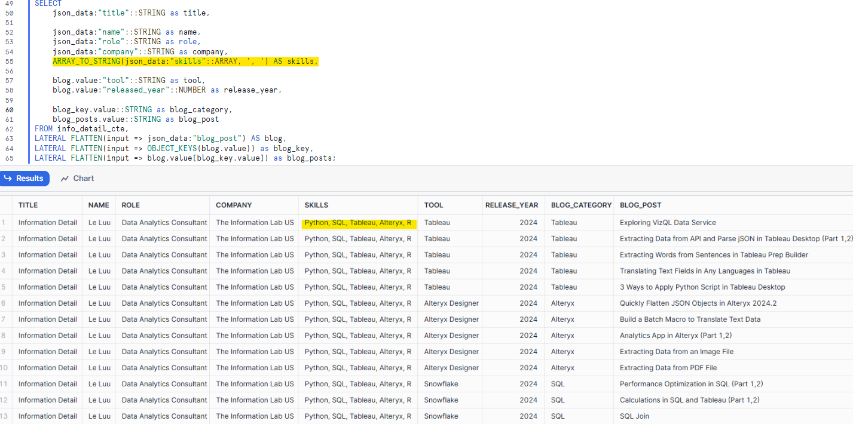This screenshot has width=853, height=424.
Task: Open the Results tab
Action: coord(24,179)
